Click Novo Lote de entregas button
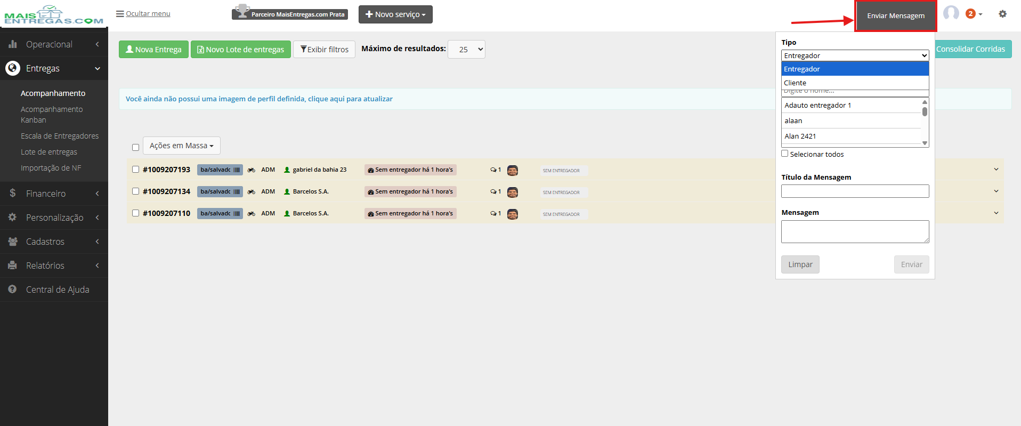Image resolution: width=1021 pixels, height=426 pixels. tap(241, 50)
